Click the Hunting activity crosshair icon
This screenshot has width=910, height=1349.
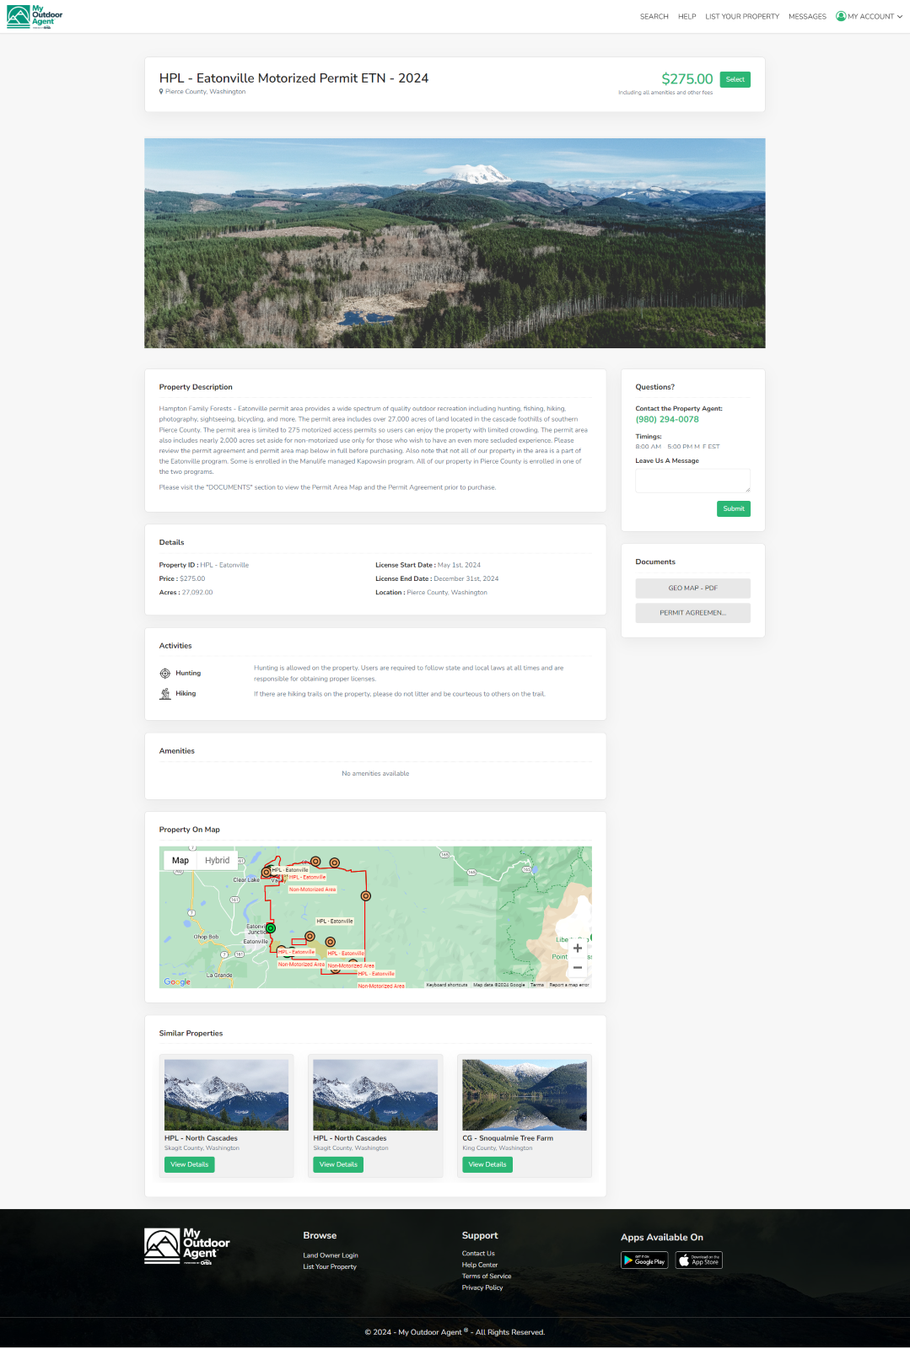(165, 674)
